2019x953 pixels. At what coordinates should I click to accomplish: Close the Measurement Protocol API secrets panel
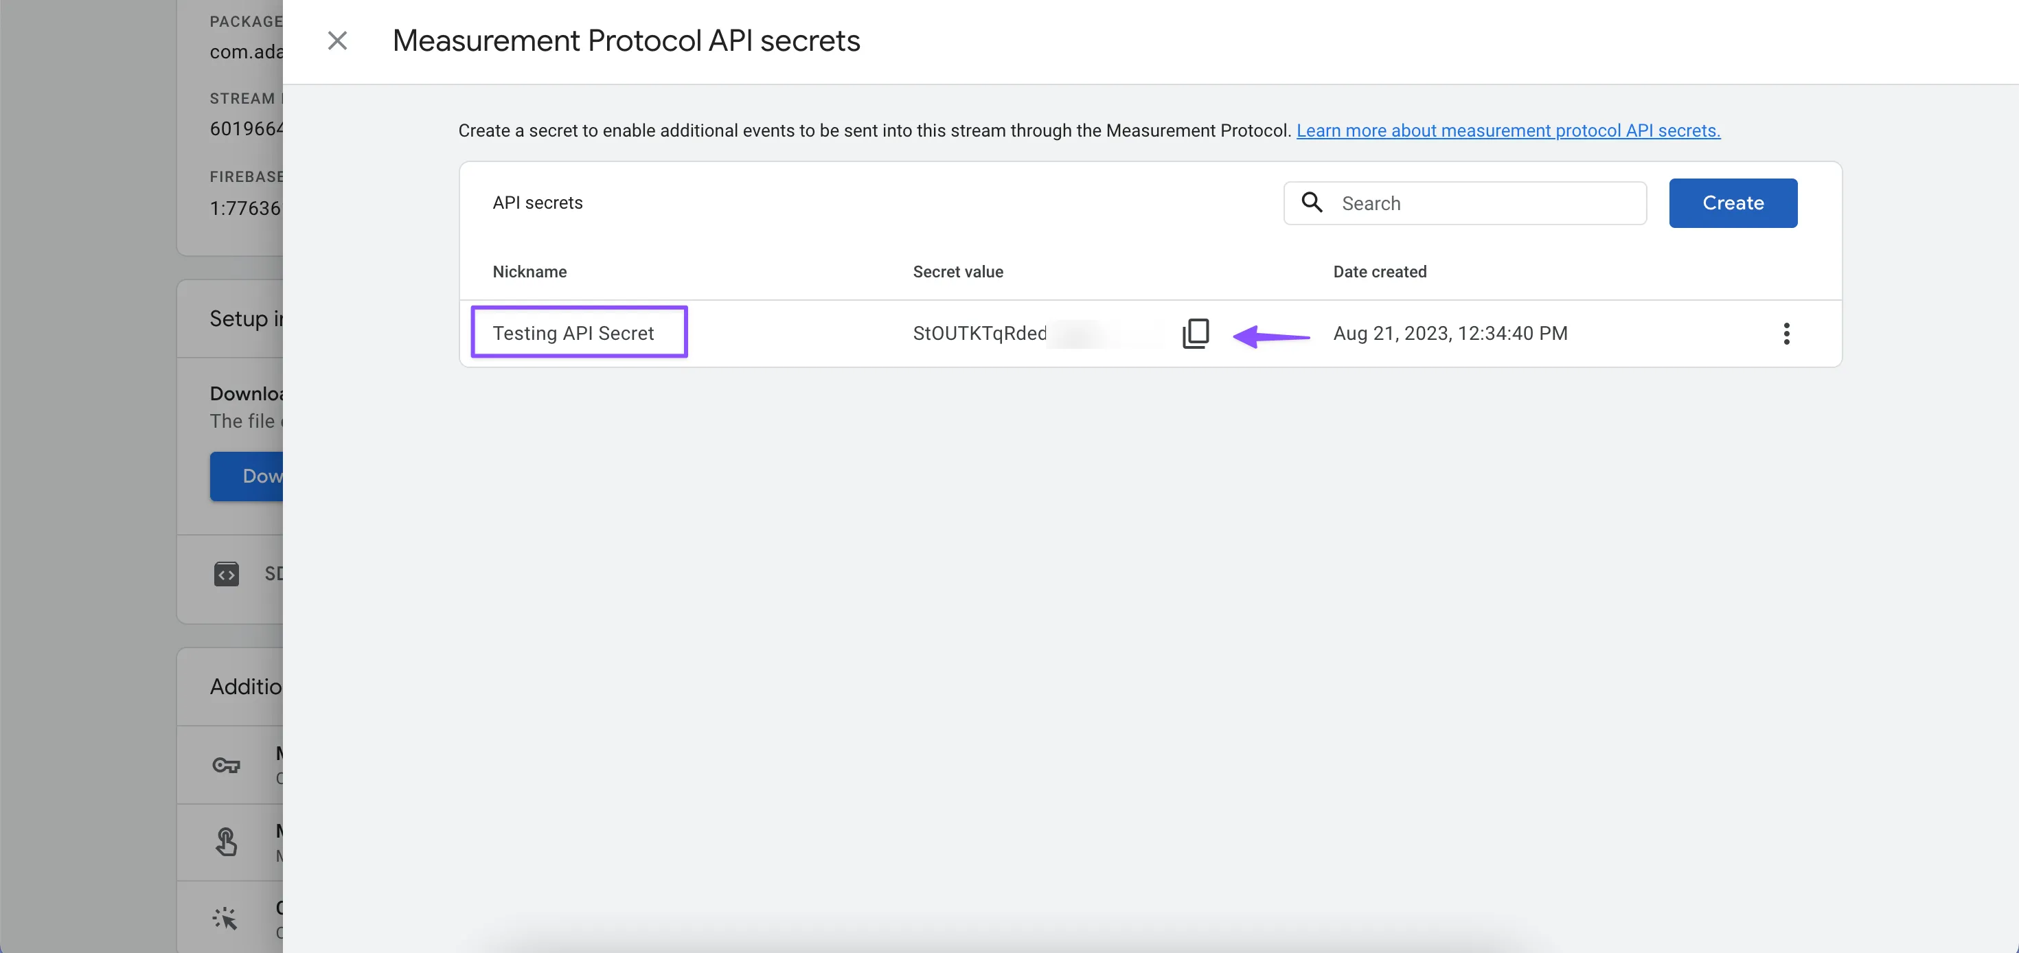coord(337,41)
